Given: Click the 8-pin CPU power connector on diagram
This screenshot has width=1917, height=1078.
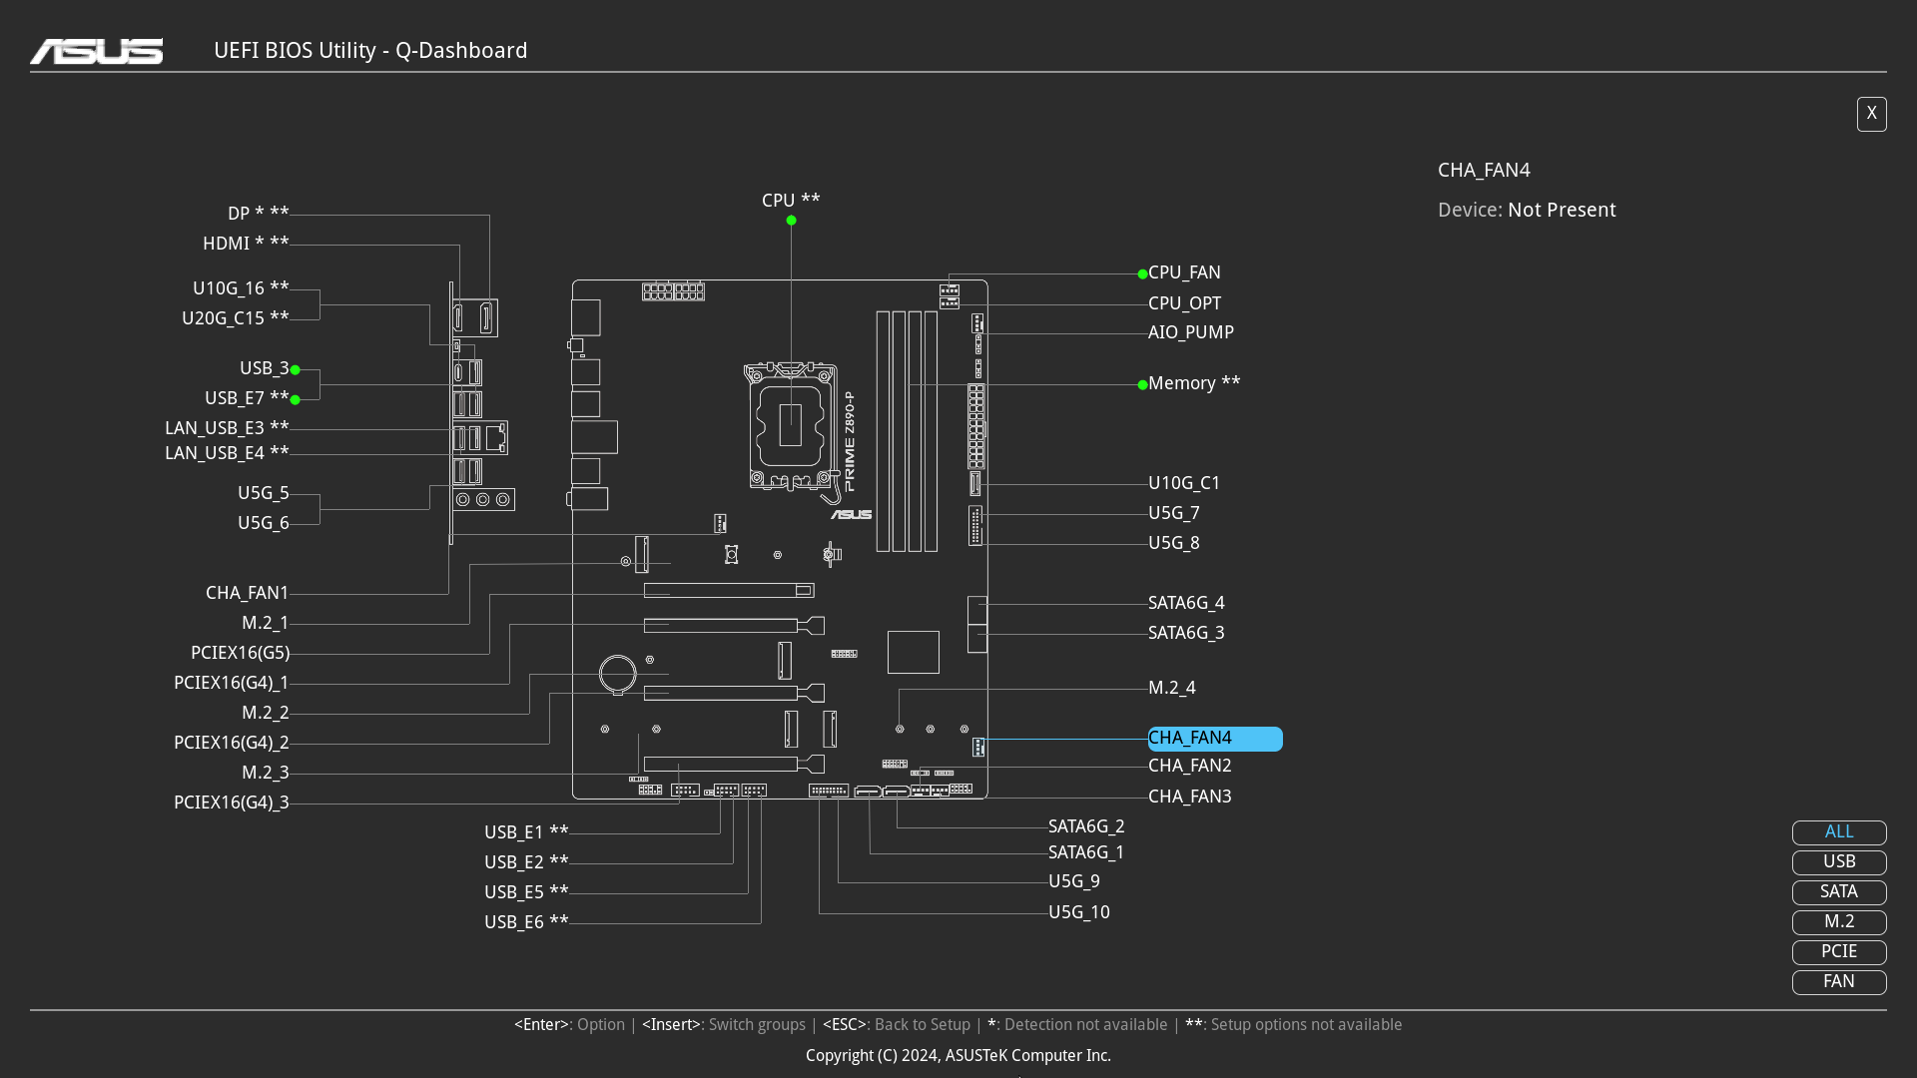Looking at the screenshot, I should (x=673, y=291).
